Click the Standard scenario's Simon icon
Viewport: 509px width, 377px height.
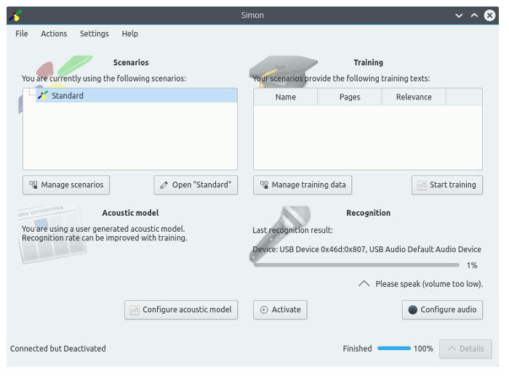tap(43, 96)
